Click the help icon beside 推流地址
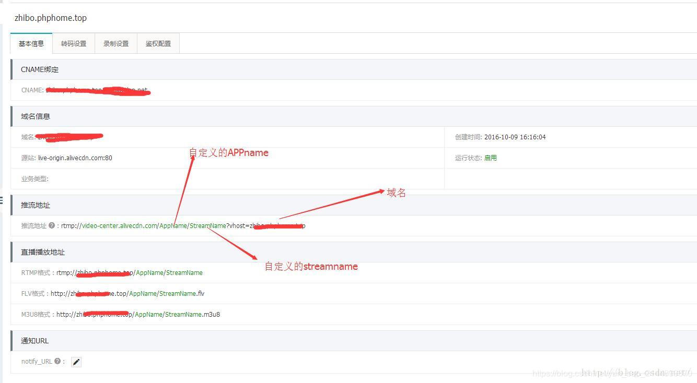Image resolution: width=697 pixels, height=383 pixels. pos(52,226)
